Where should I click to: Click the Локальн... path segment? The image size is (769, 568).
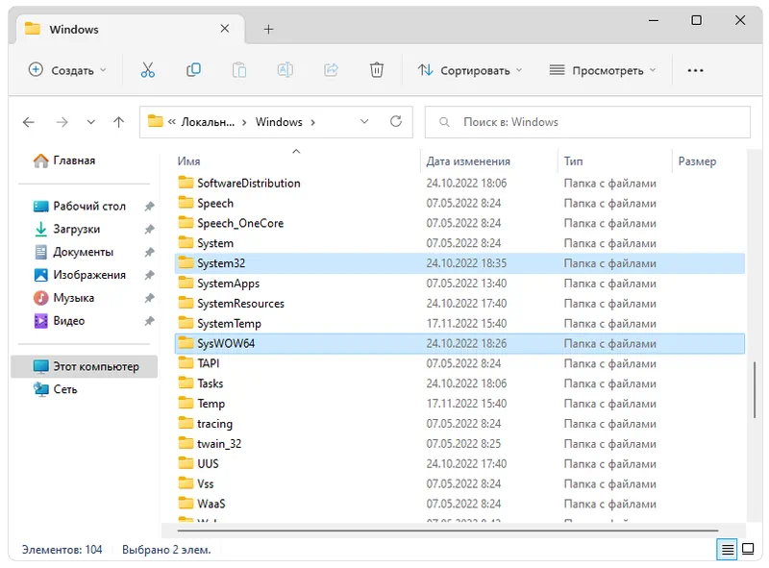(x=208, y=122)
